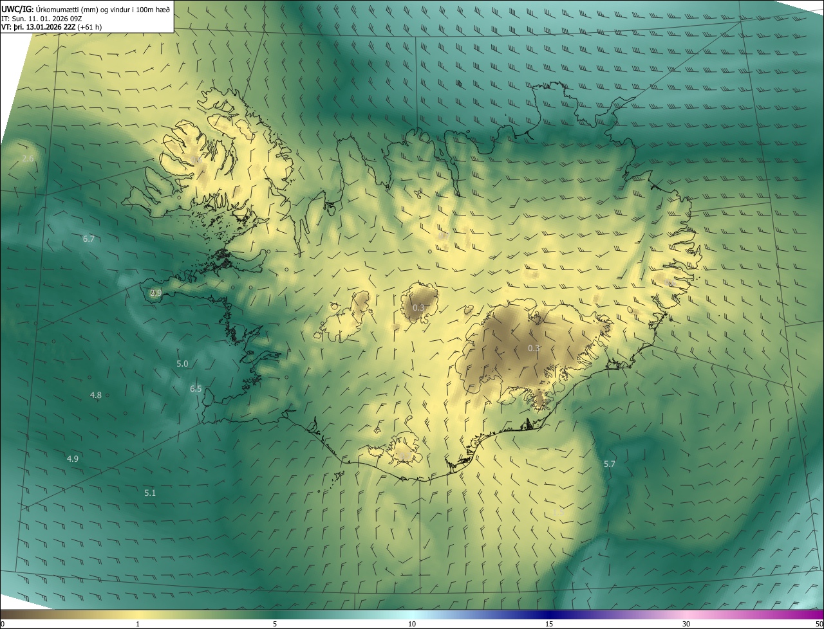The height and width of the screenshot is (629, 824).
Task: Click the 30 tick on the color scale
Action: click(x=686, y=624)
